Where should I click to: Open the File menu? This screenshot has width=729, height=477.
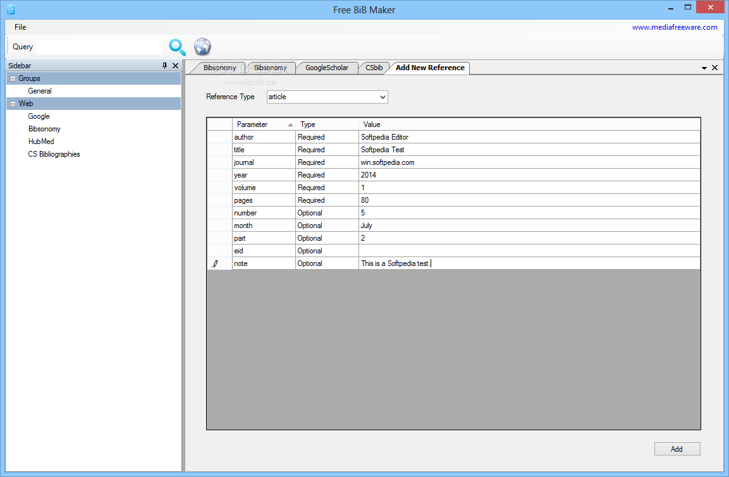[20, 27]
